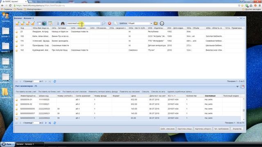Click the Карточка (лицо) button
Screen dimensions: 262x147
click(x=185, y=129)
